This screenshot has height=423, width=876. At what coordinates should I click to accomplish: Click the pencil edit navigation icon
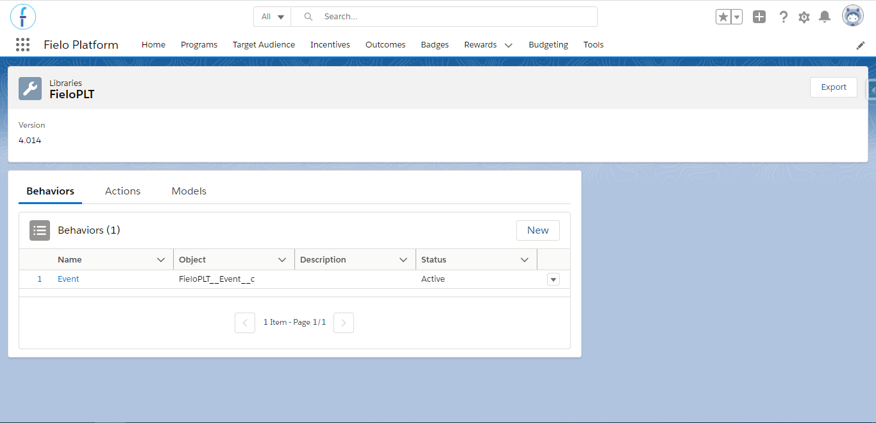point(861,45)
